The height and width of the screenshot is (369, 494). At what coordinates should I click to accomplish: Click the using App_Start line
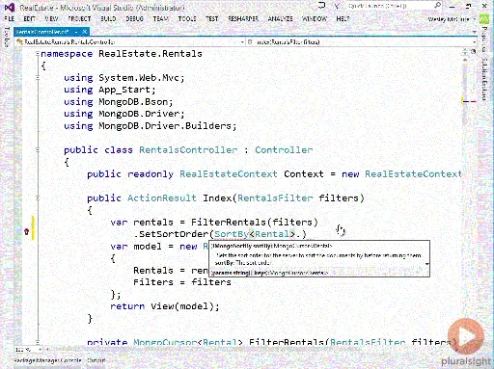pos(110,90)
